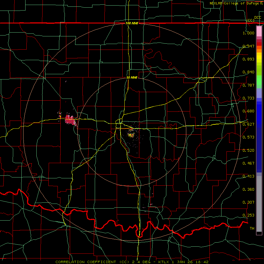Select the DCC label above the color scale

point(258,18)
